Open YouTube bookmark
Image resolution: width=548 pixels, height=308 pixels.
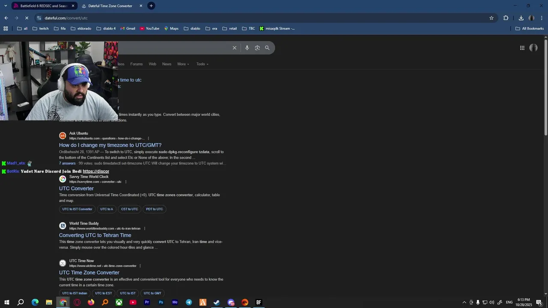[149, 29]
